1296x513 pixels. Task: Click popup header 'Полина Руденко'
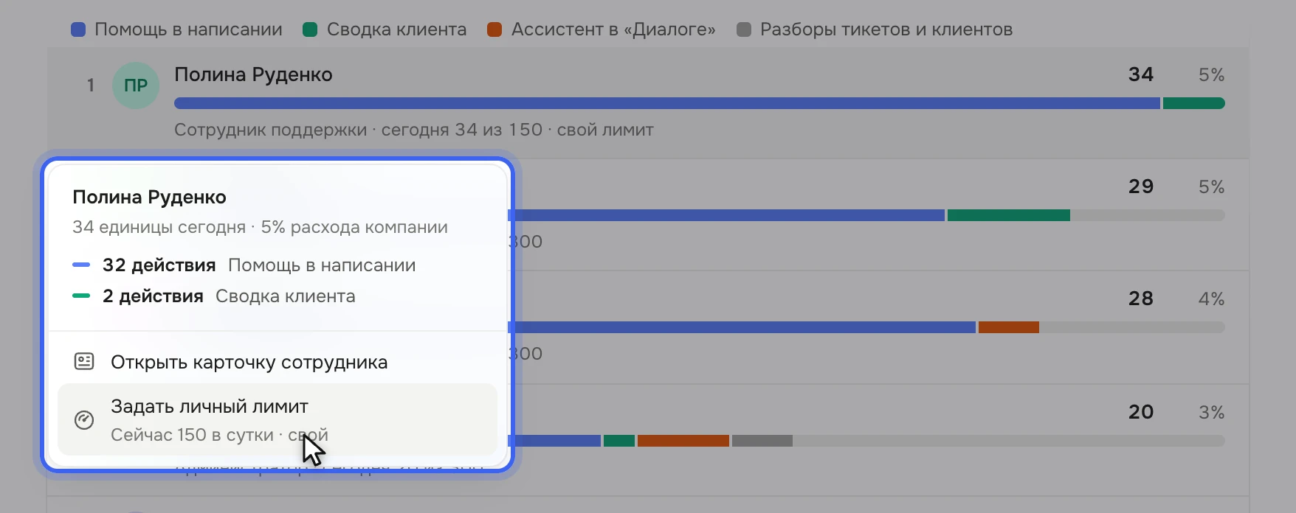[149, 197]
